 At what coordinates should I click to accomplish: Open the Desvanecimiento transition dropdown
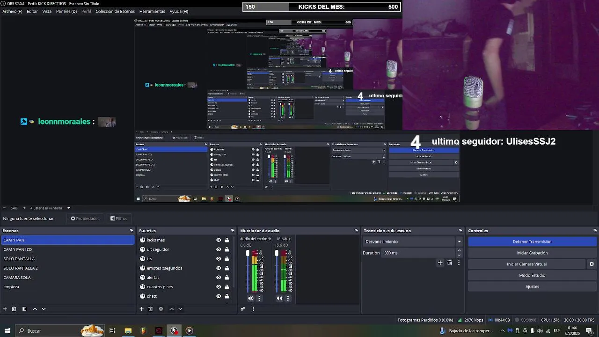coord(413,242)
